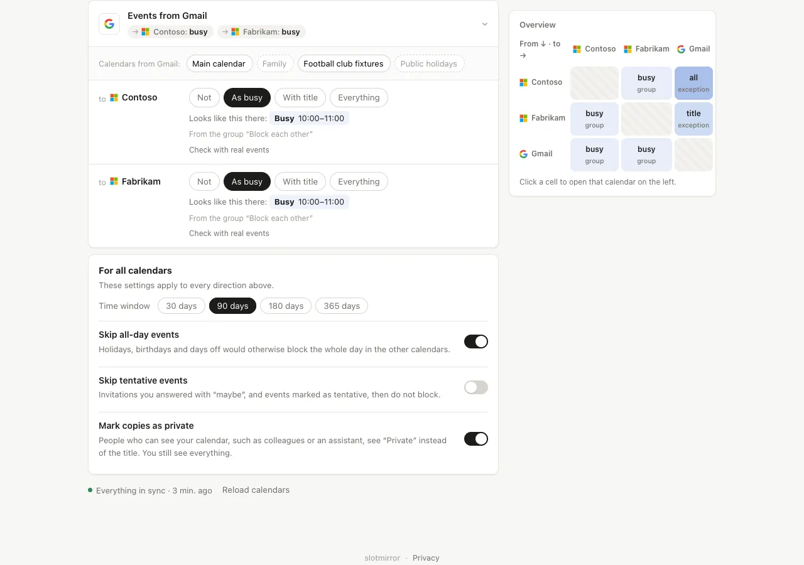Enable the Public holidays calendar chip
This screenshot has height=565, width=804.
(429, 63)
